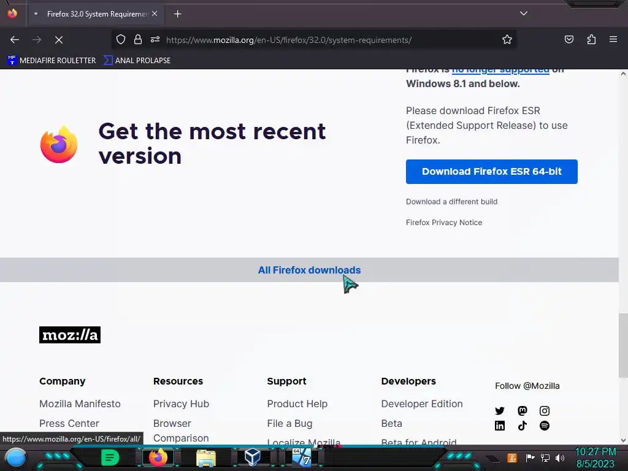Image resolution: width=628 pixels, height=471 pixels.
Task: Click the Firefox taskbar icon
Action: click(158, 458)
